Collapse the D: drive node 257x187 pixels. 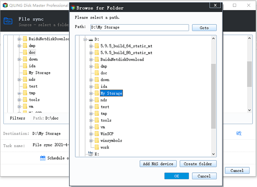(84, 39)
